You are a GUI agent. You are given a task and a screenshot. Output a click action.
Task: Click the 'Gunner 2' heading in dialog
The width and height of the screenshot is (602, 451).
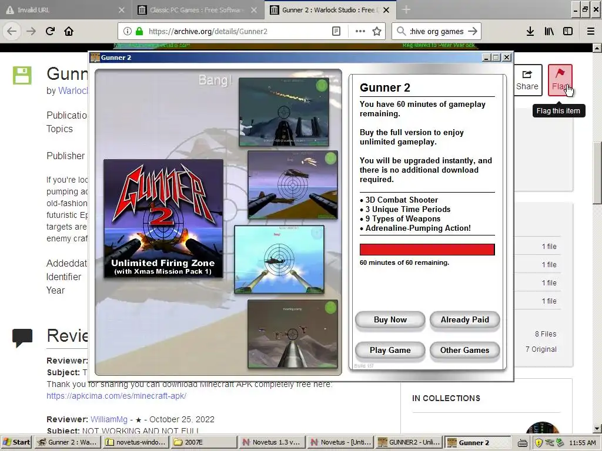click(384, 88)
